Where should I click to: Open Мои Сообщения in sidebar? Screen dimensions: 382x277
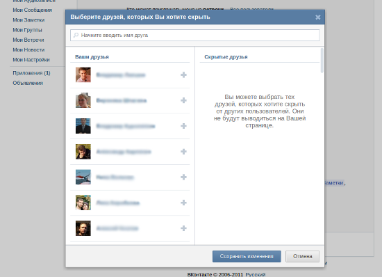click(32, 10)
